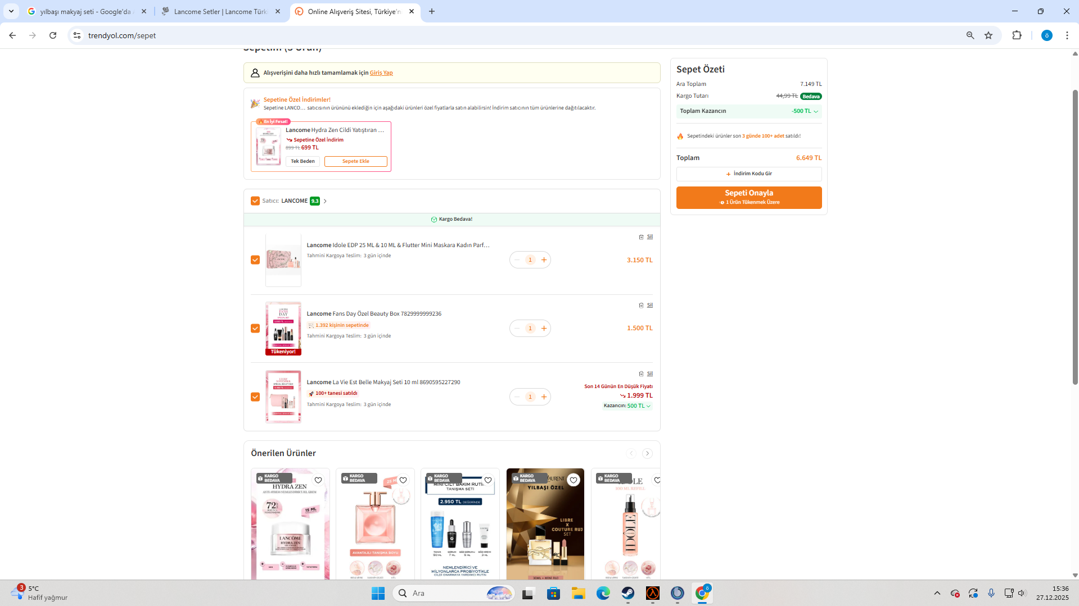Show previous recommended products
This screenshot has width=1079, height=606.
pos(631,454)
